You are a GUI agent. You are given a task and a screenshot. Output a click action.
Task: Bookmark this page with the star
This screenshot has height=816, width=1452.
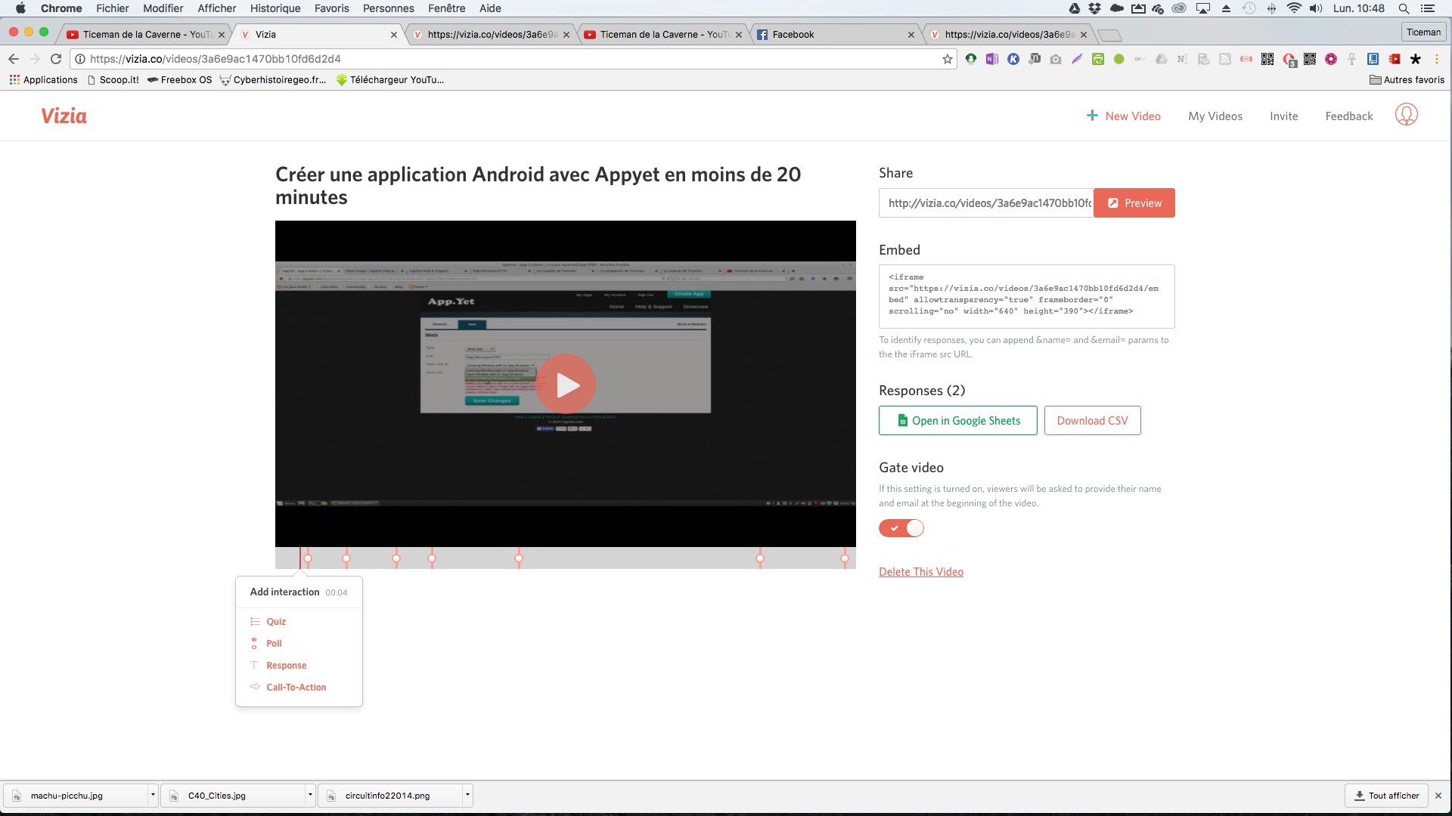(x=948, y=59)
